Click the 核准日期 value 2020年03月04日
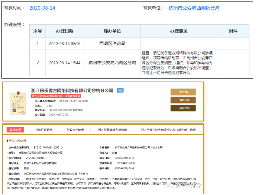Screen dimensions: 268x195 pos(124,168)
